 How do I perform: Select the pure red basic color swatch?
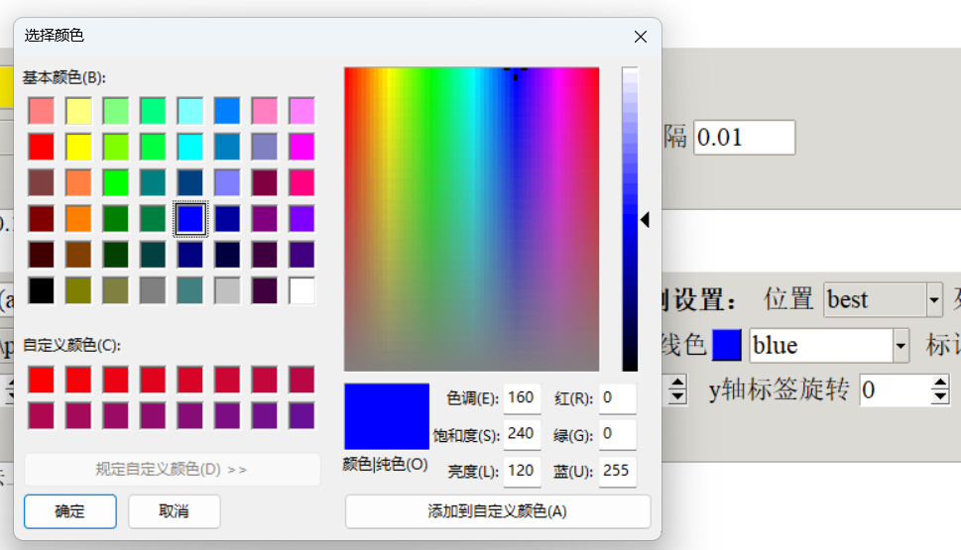coord(42,147)
